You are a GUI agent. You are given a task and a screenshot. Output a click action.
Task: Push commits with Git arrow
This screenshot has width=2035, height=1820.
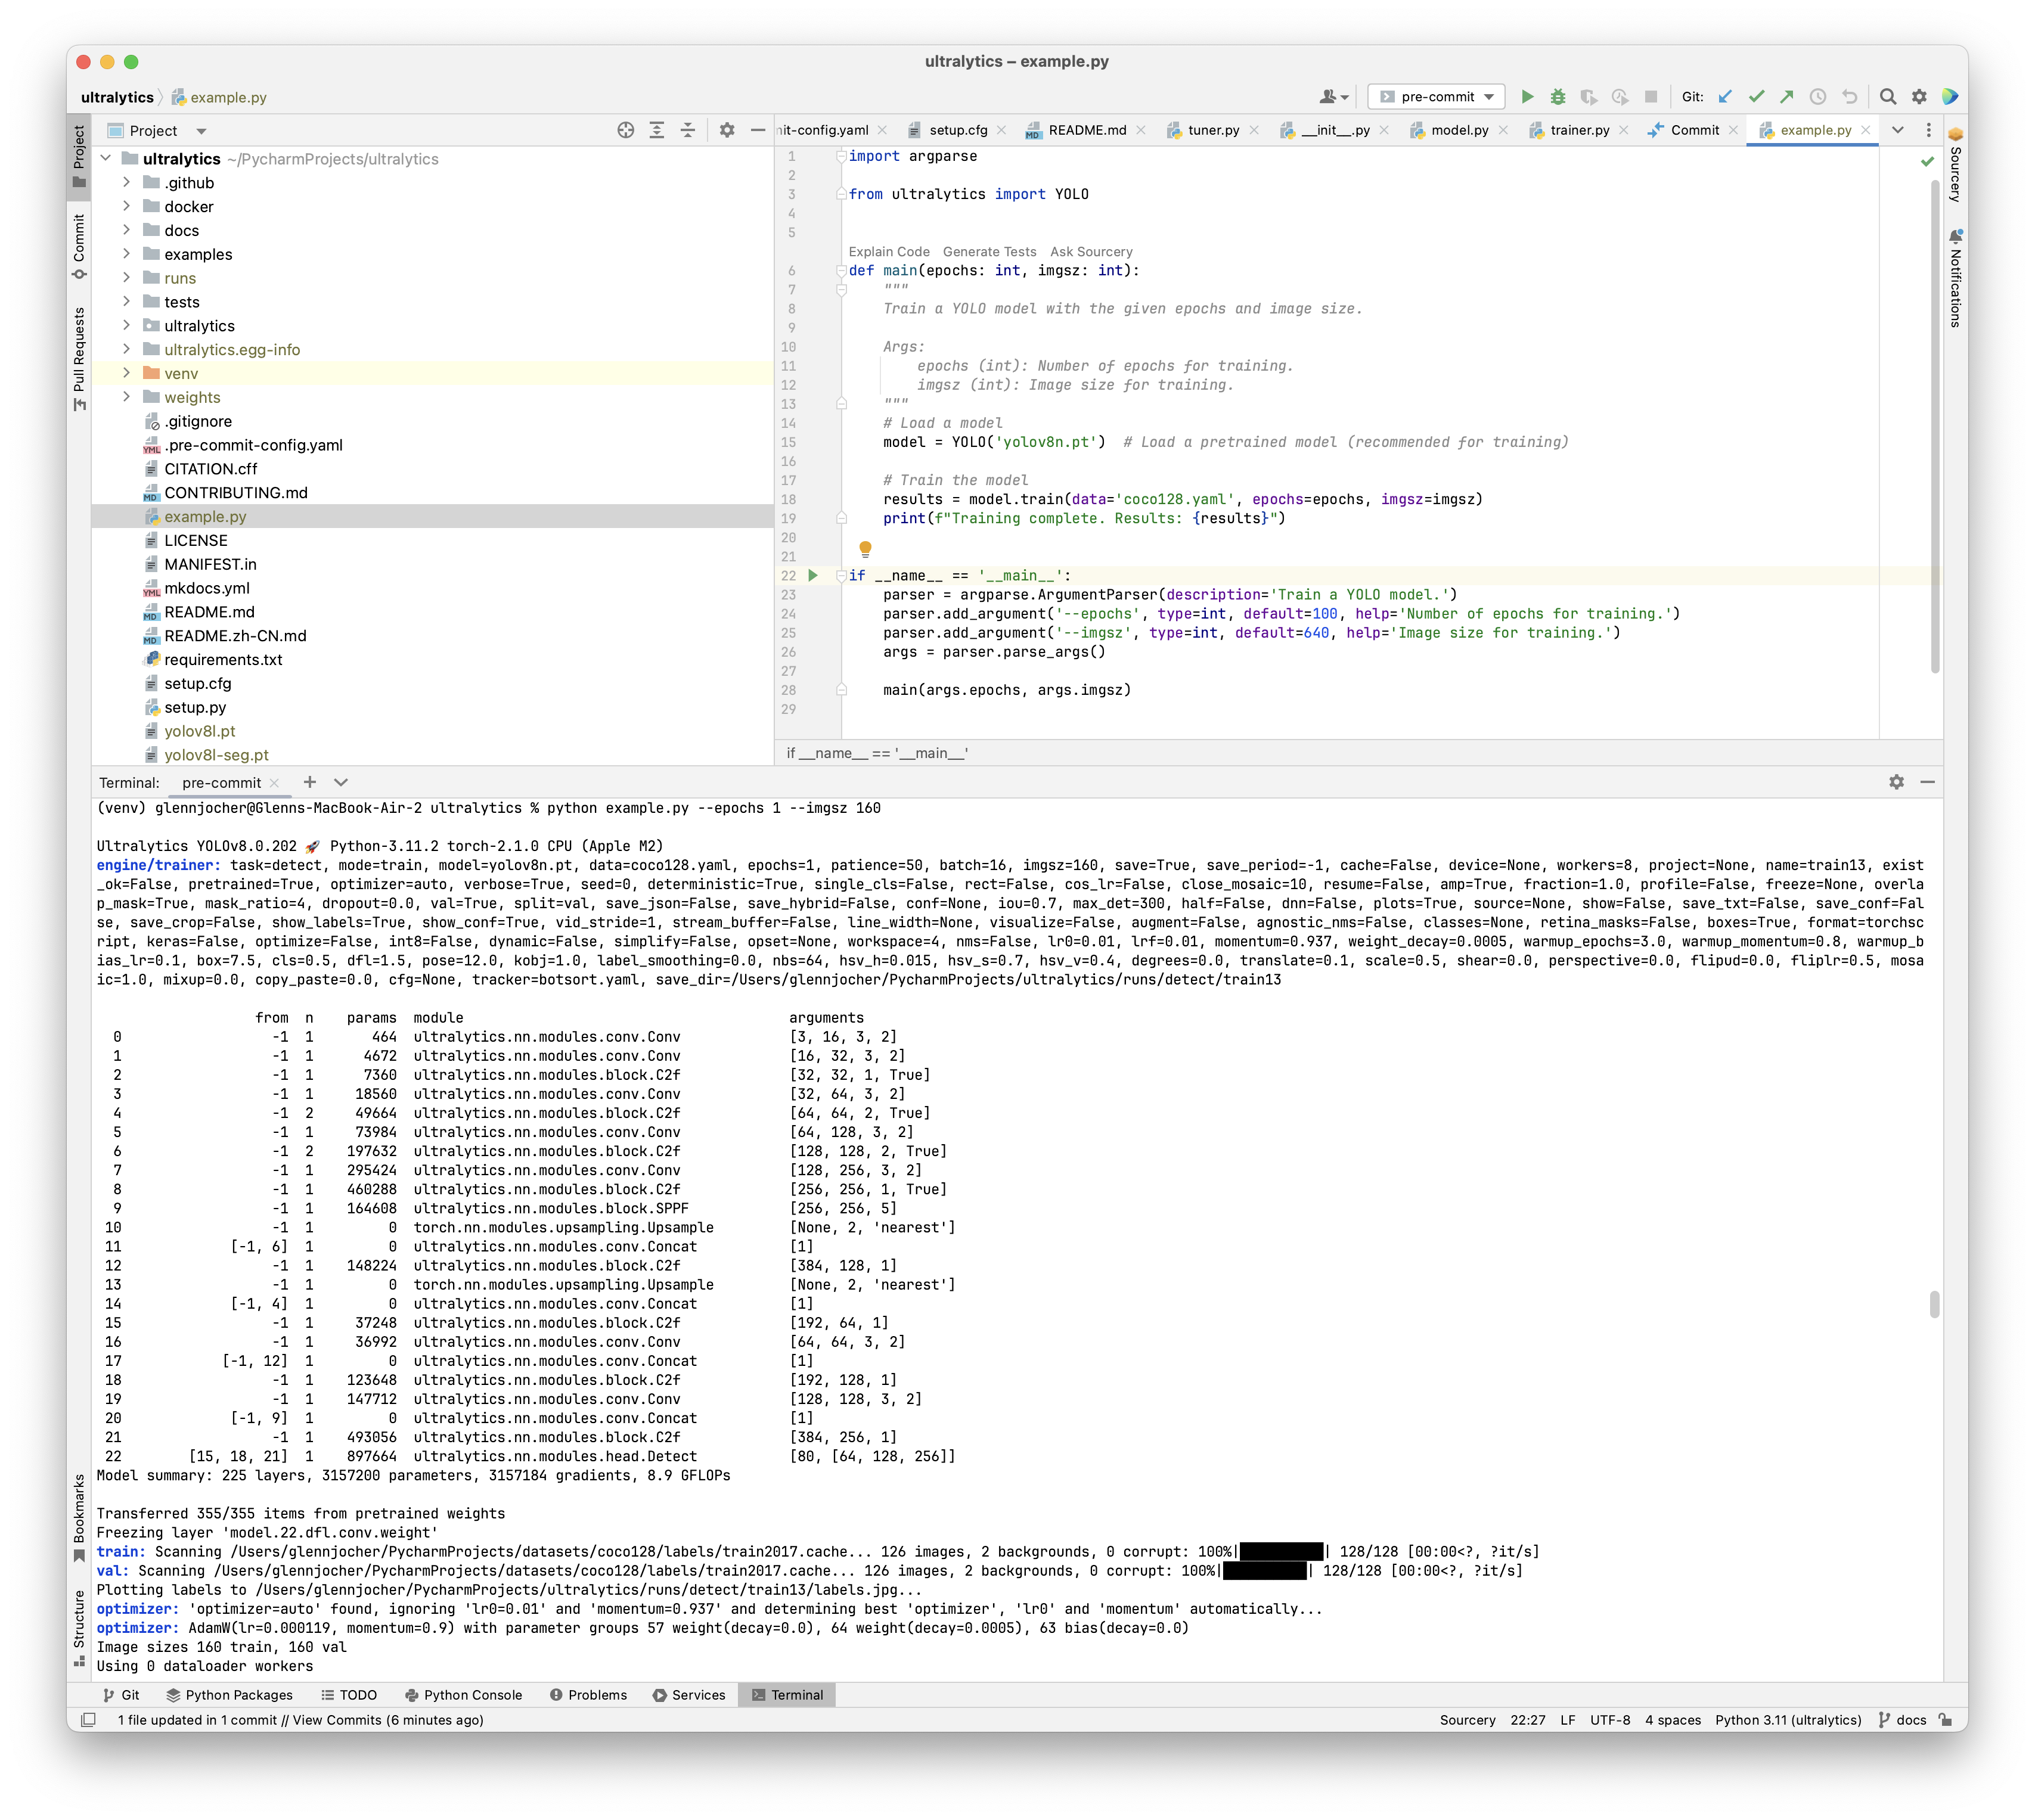click(1787, 97)
